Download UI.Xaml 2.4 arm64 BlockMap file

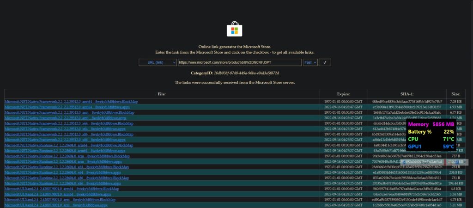61,189
